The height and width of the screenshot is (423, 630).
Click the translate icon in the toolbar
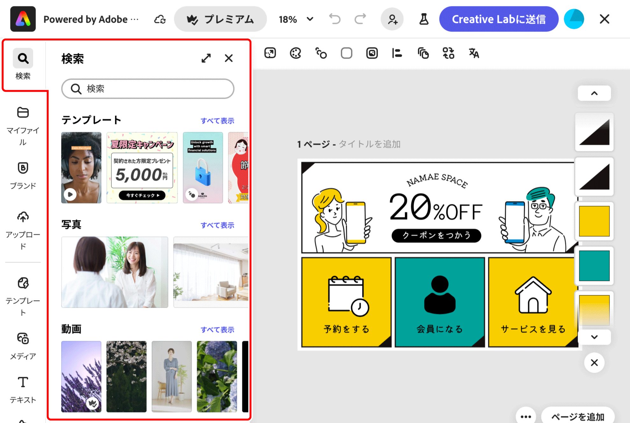coord(474,53)
